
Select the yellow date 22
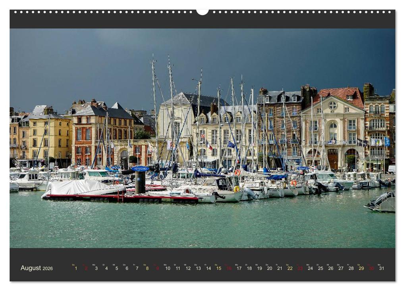point(290,268)
